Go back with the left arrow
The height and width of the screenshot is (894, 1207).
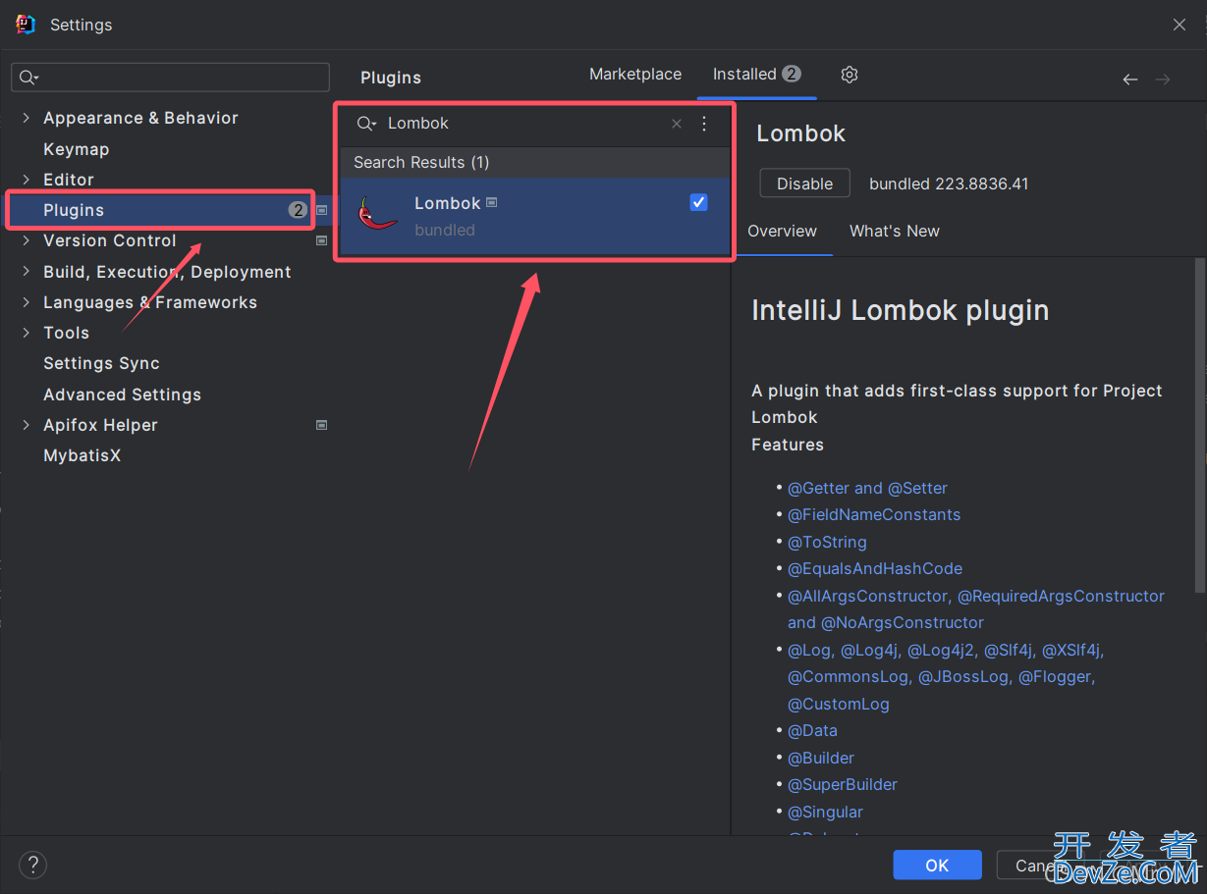pos(1130,79)
